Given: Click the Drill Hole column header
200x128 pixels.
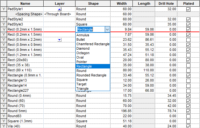Looking at the screenshot, I should pyautogui.click(x=166, y=4).
